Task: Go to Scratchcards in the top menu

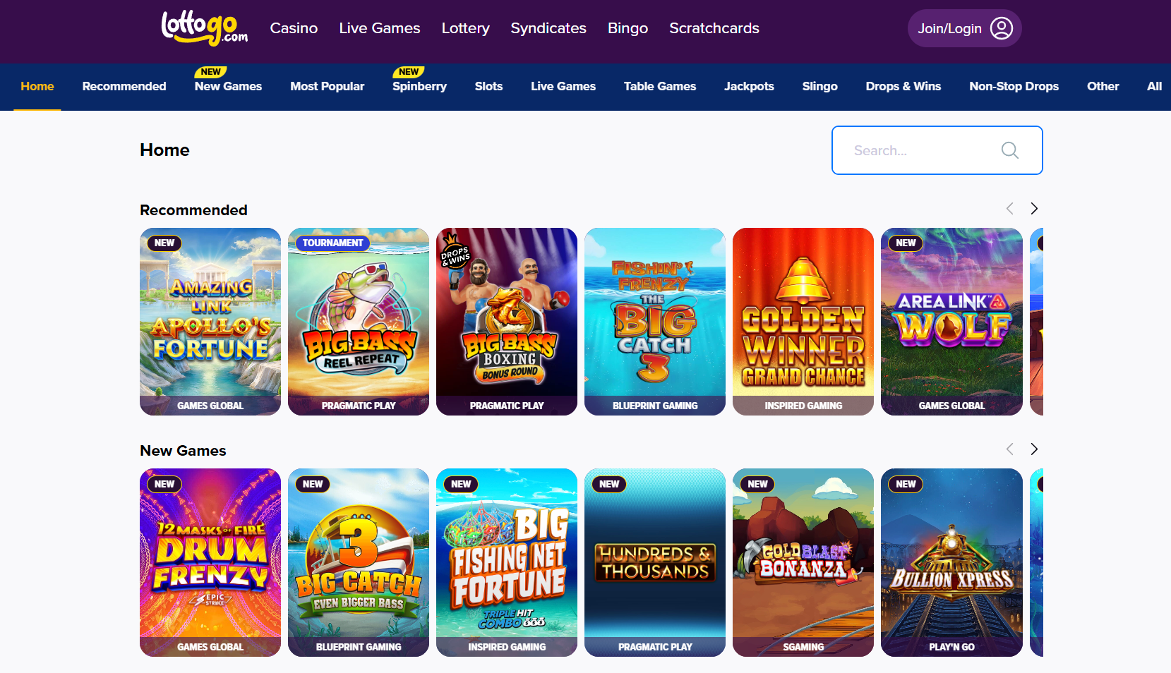Action: (x=714, y=28)
